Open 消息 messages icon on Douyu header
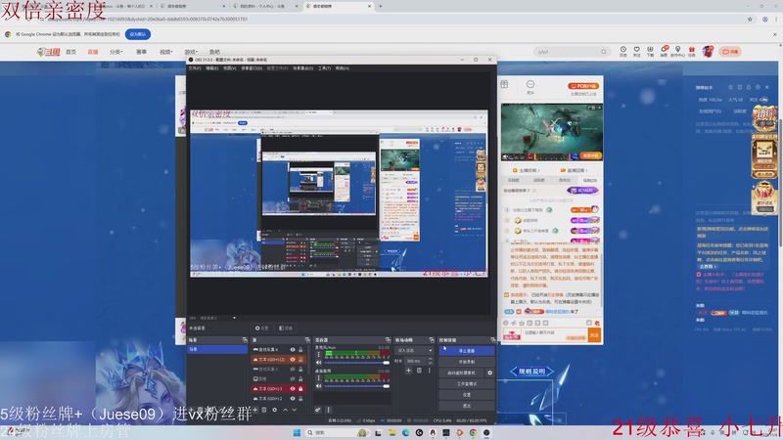Viewport: 783px width, 440px height. [x=664, y=51]
